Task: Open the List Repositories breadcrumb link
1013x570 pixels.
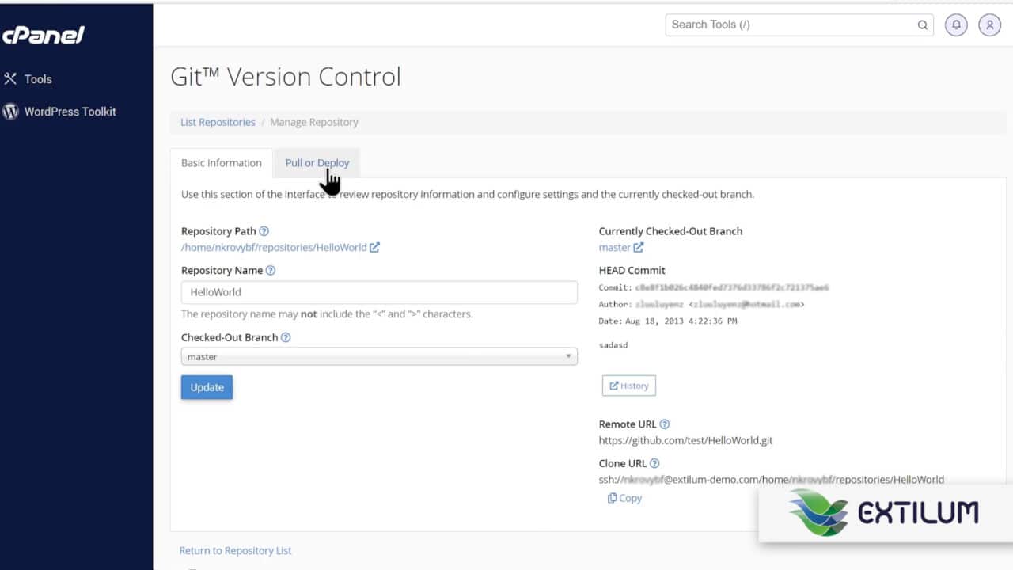Action: [217, 122]
